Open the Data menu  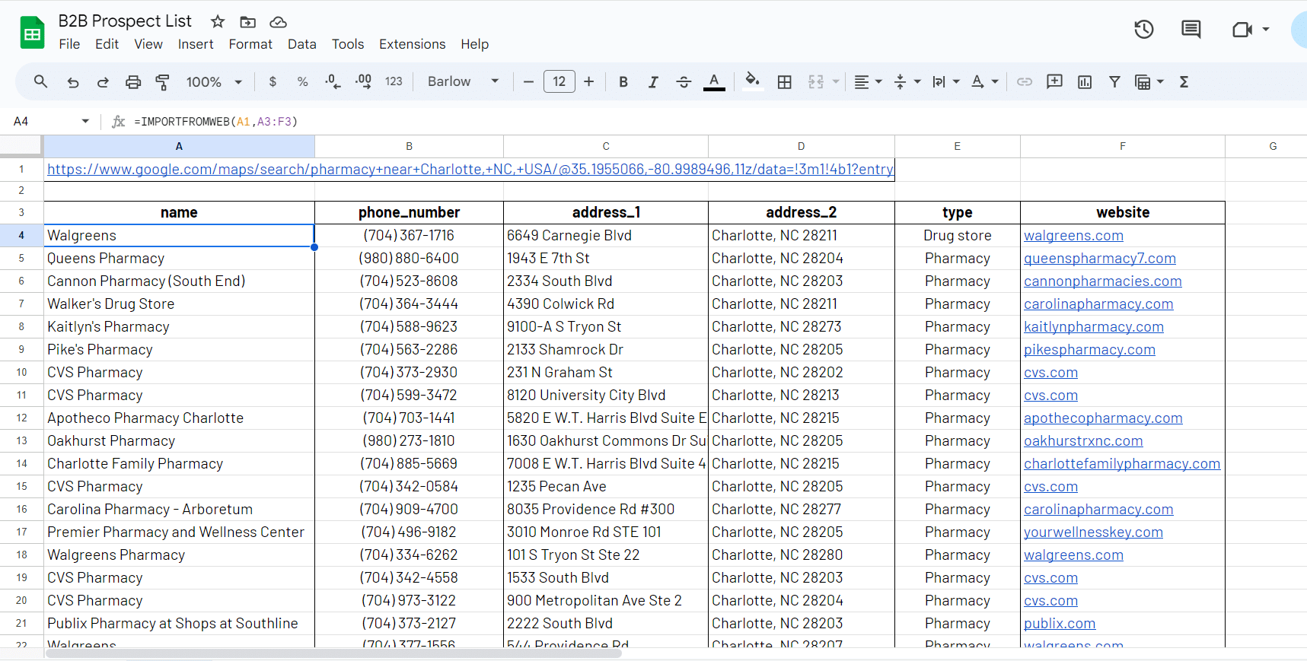click(x=301, y=44)
